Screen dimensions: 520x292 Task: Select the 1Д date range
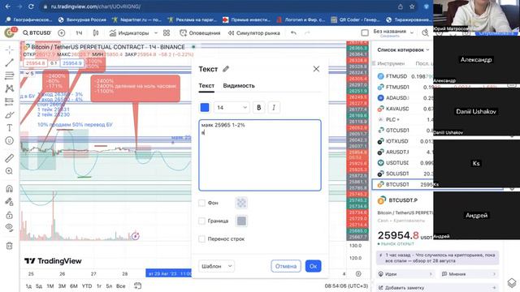pyautogui.click(x=29, y=286)
